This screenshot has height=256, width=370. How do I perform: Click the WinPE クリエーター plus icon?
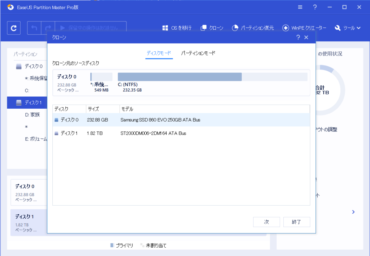(x=285, y=28)
